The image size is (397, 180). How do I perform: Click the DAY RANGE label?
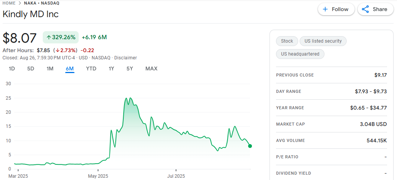pos(289,91)
